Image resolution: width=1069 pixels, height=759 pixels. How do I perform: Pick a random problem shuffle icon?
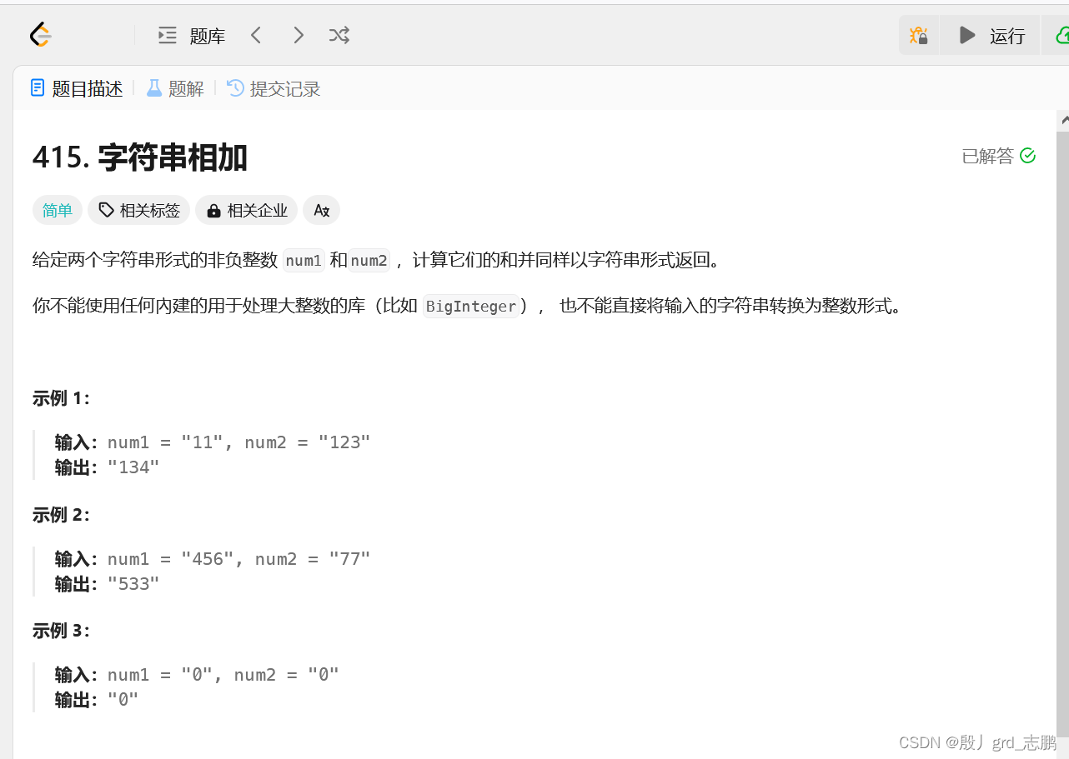[339, 35]
